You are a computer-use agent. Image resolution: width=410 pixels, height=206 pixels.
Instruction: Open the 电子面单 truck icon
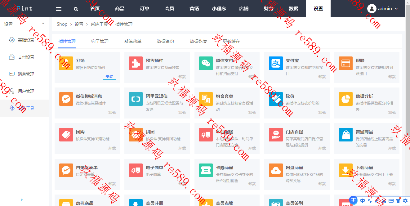[x=136, y=170]
